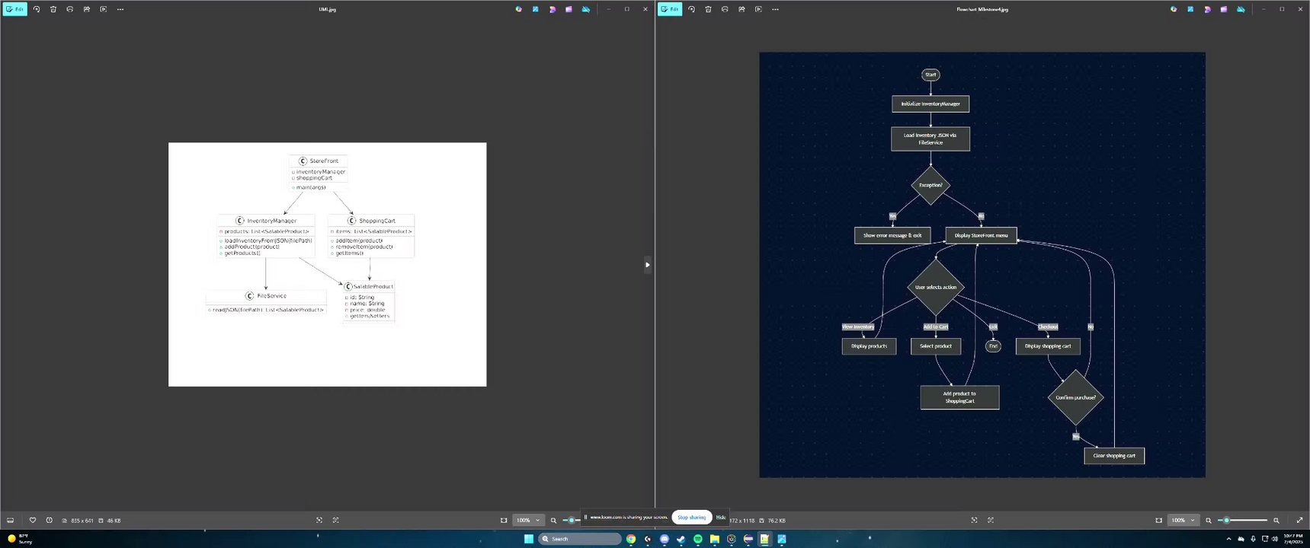Screen dimensions: 1310x548
Task: Show hidden system tray icons
Action: (1228, 539)
